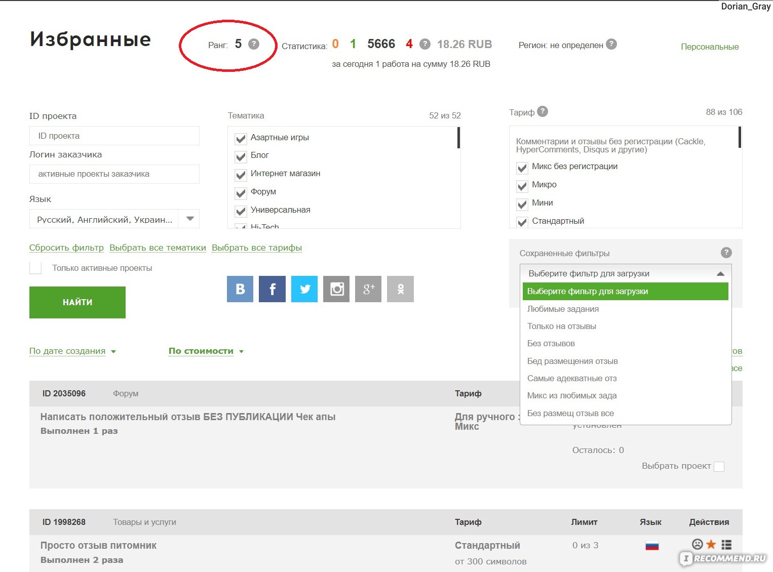The width and height of the screenshot is (773, 572).
Task: Click list icon for project 1998268
Action: (x=726, y=545)
